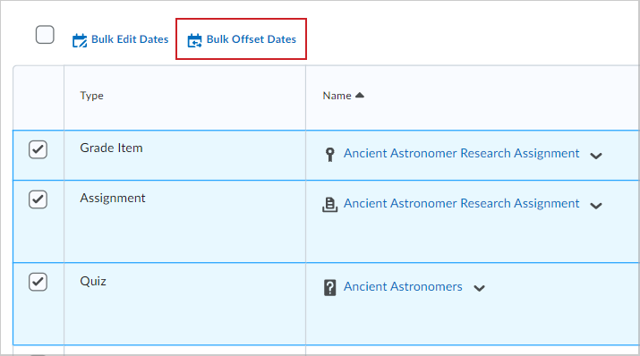Expand the Grade Item assignment dropdown chevron
Screen dimensions: 640x356
point(596,156)
